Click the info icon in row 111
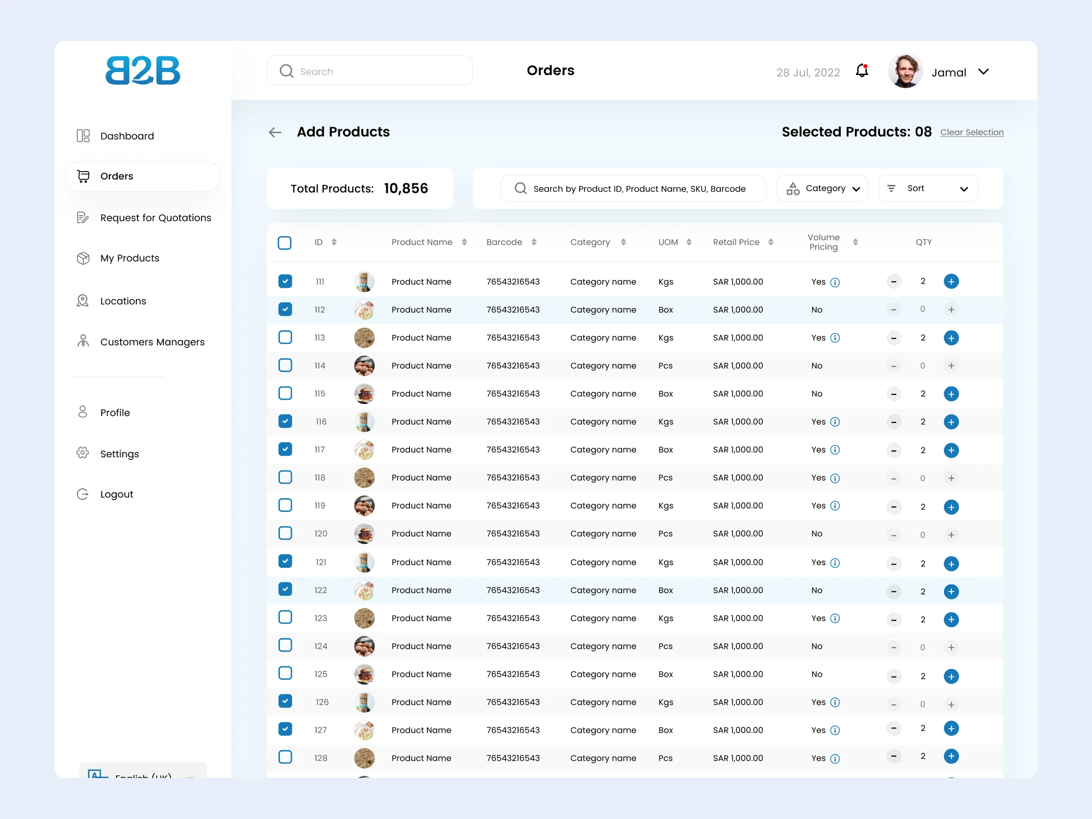 [835, 283]
